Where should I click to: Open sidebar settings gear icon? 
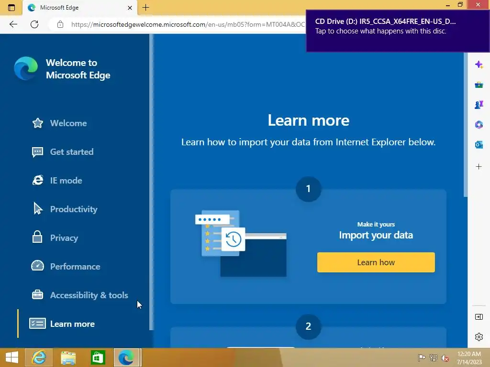[x=479, y=337]
